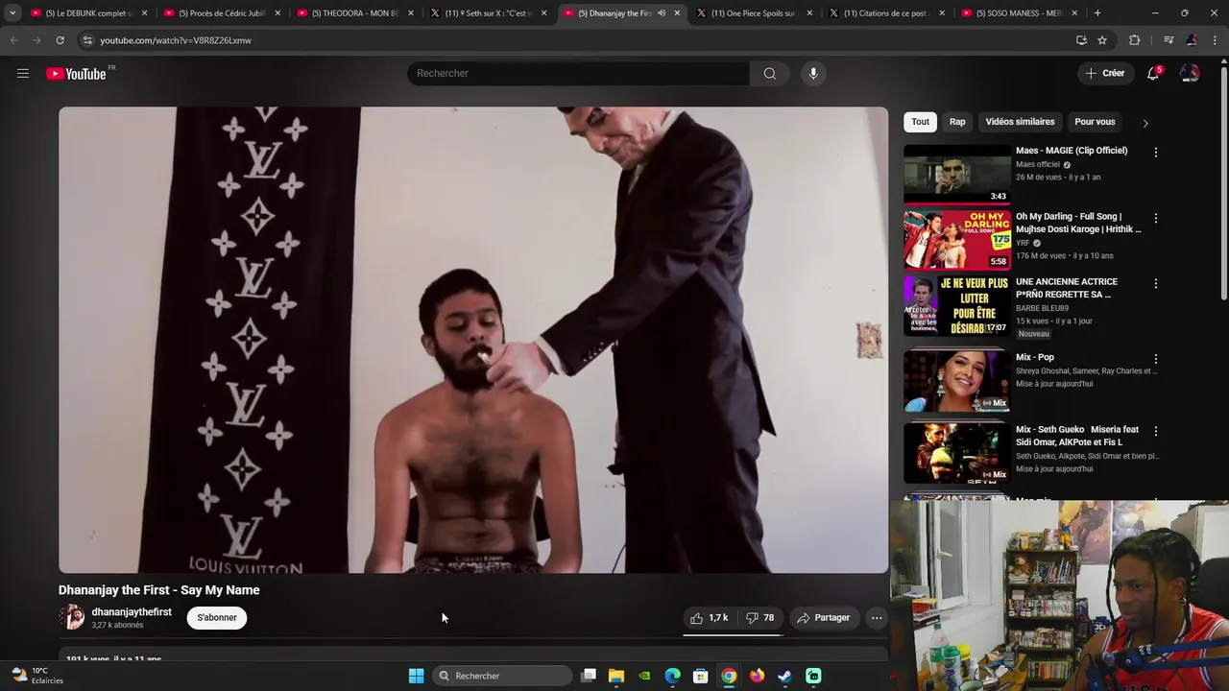Open more actions three-dot menu under video
Screen dimensions: 1229x691
[877, 618]
